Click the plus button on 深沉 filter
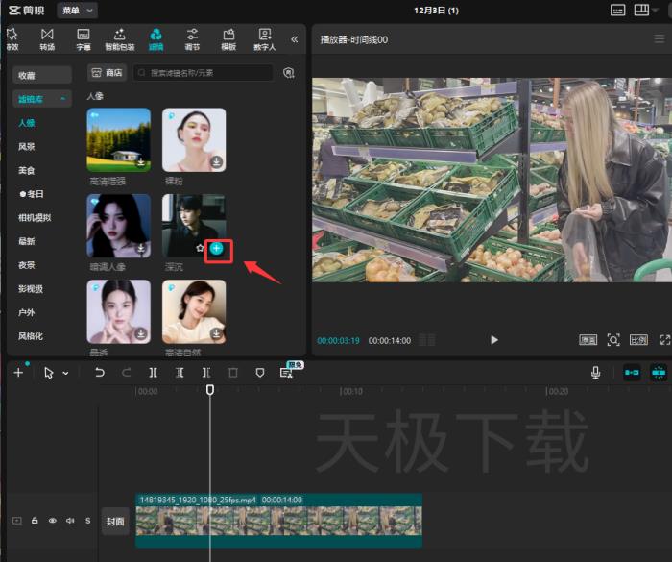672x562 pixels. point(217,248)
